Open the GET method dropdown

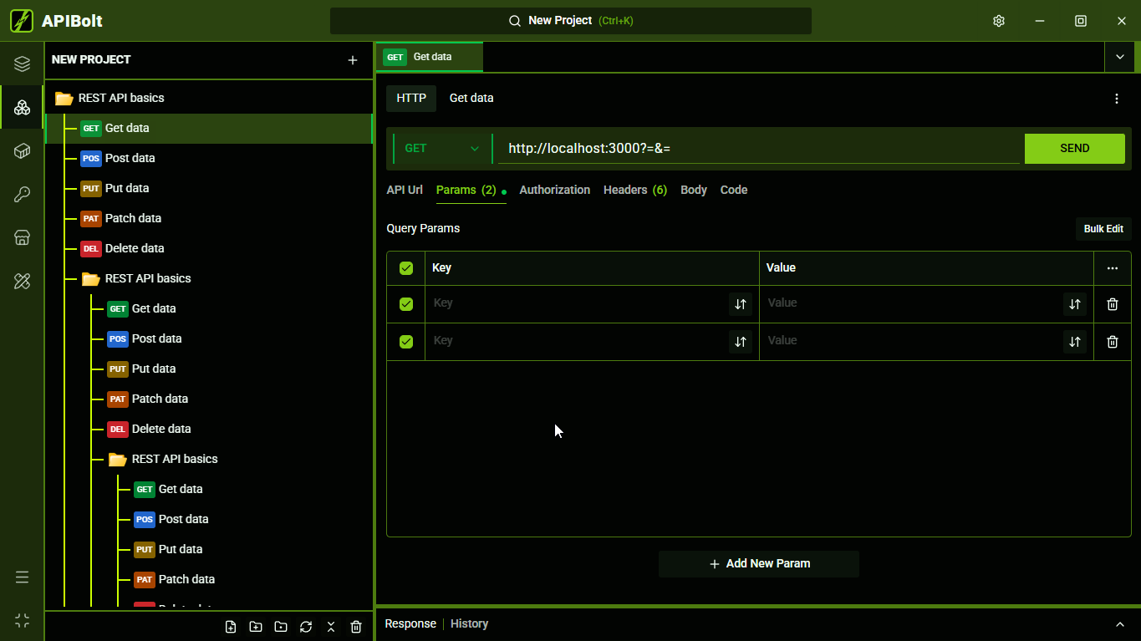[442, 149]
